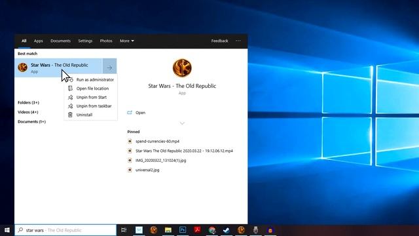Click the SWTOR taskbar icon beside Steam
Viewport: 419px width, 236px height.
[241, 230]
